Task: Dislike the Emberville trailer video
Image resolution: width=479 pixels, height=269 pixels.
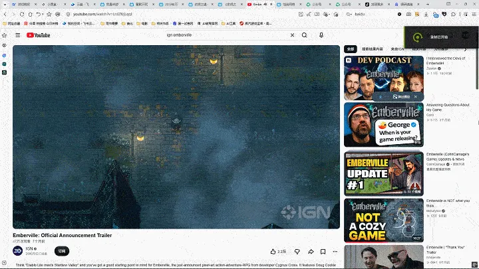Action: (x=297, y=251)
